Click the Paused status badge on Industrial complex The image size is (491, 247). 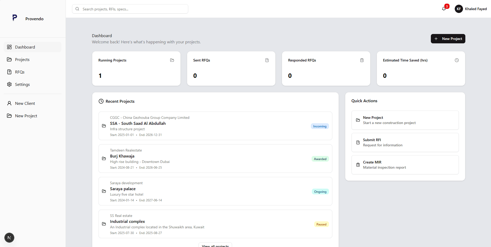click(321, 224)
